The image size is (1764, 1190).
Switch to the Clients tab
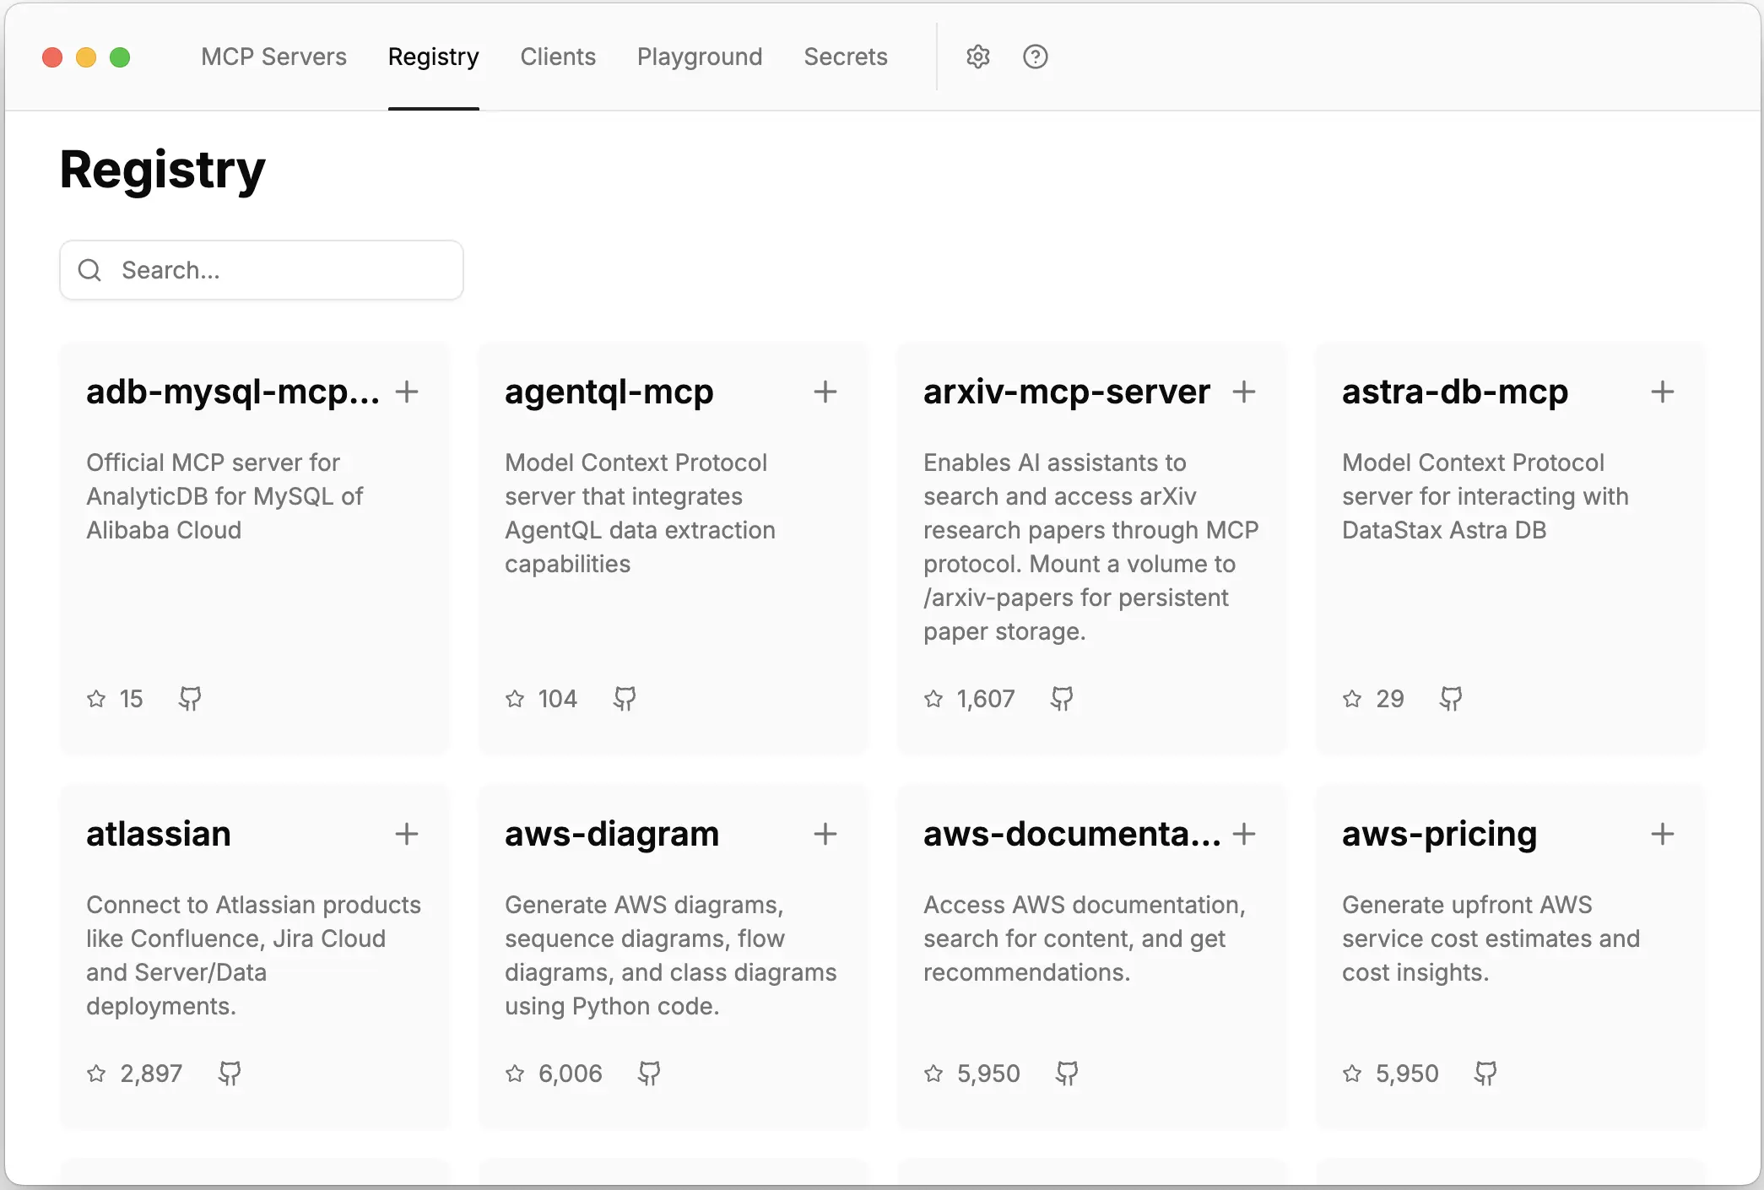558,57
